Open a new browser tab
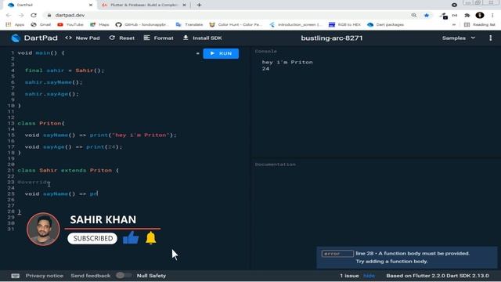The image size is (501, 282). tap(199, 5)
